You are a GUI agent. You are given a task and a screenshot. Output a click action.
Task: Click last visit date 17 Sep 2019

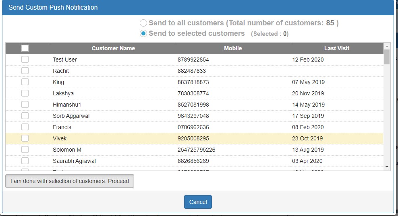coord(308,116)
